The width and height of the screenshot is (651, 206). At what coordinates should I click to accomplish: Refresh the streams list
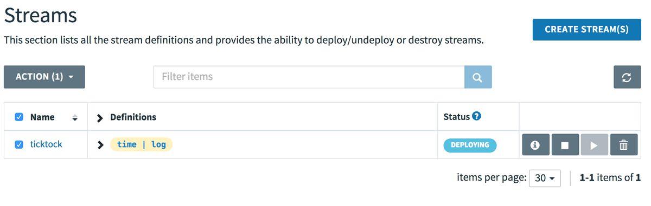pyautogui.click(x=627, y=77)
